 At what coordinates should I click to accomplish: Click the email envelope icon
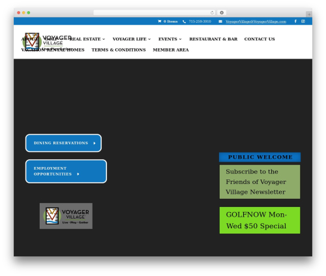tap(220, 22)
